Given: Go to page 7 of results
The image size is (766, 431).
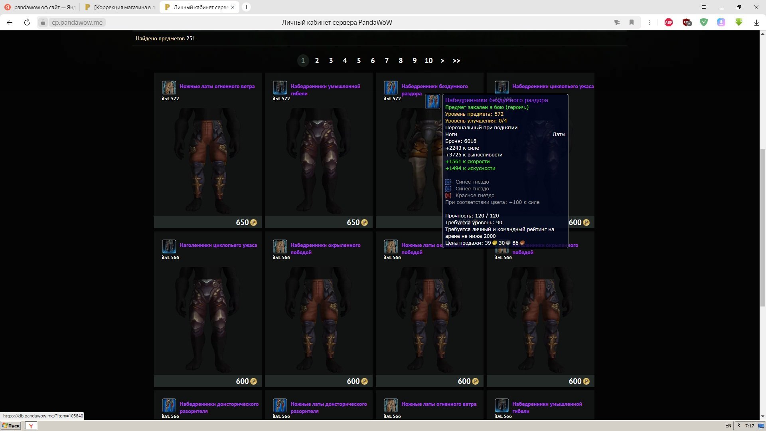Looking at the screenshot, I should coord(387,61).
